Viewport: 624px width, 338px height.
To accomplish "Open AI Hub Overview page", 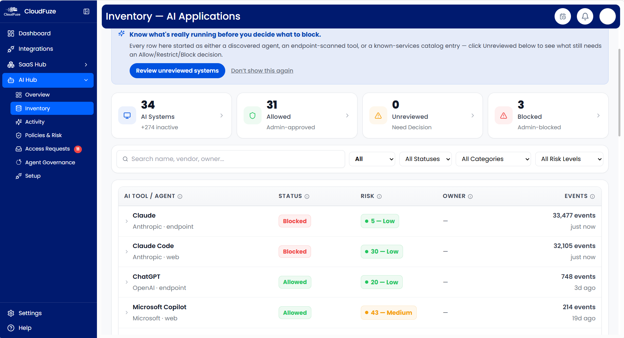I will pyautogui.click(x=52, y=95).
